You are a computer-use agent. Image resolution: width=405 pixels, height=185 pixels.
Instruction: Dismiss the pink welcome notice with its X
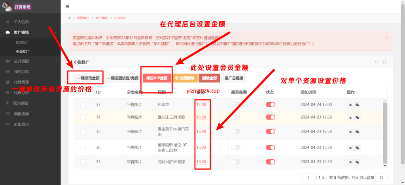click(x=387, y=37)
